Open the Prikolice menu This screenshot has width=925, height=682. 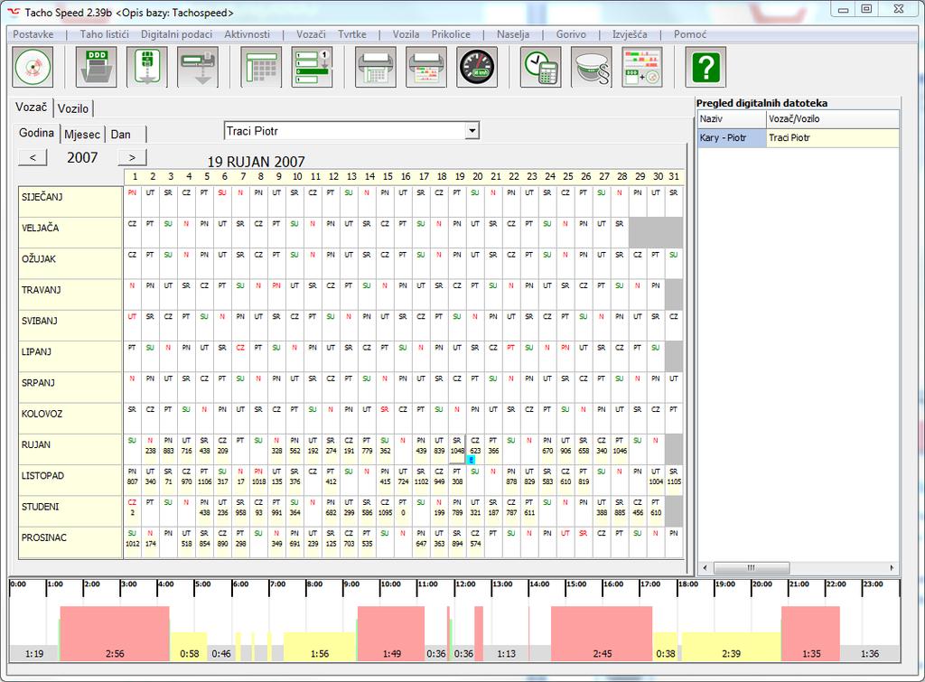[x=451, y=34]
